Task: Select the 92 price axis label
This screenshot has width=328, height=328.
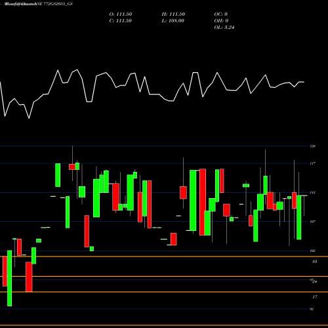Action: pyautogui.click(x=312, y=309)
